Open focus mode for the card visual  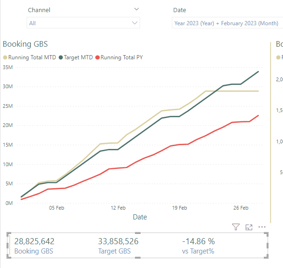(249, 227)
